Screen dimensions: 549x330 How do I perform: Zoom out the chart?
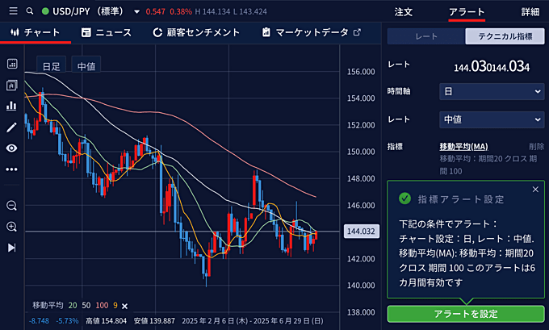[x=11, y=206]
